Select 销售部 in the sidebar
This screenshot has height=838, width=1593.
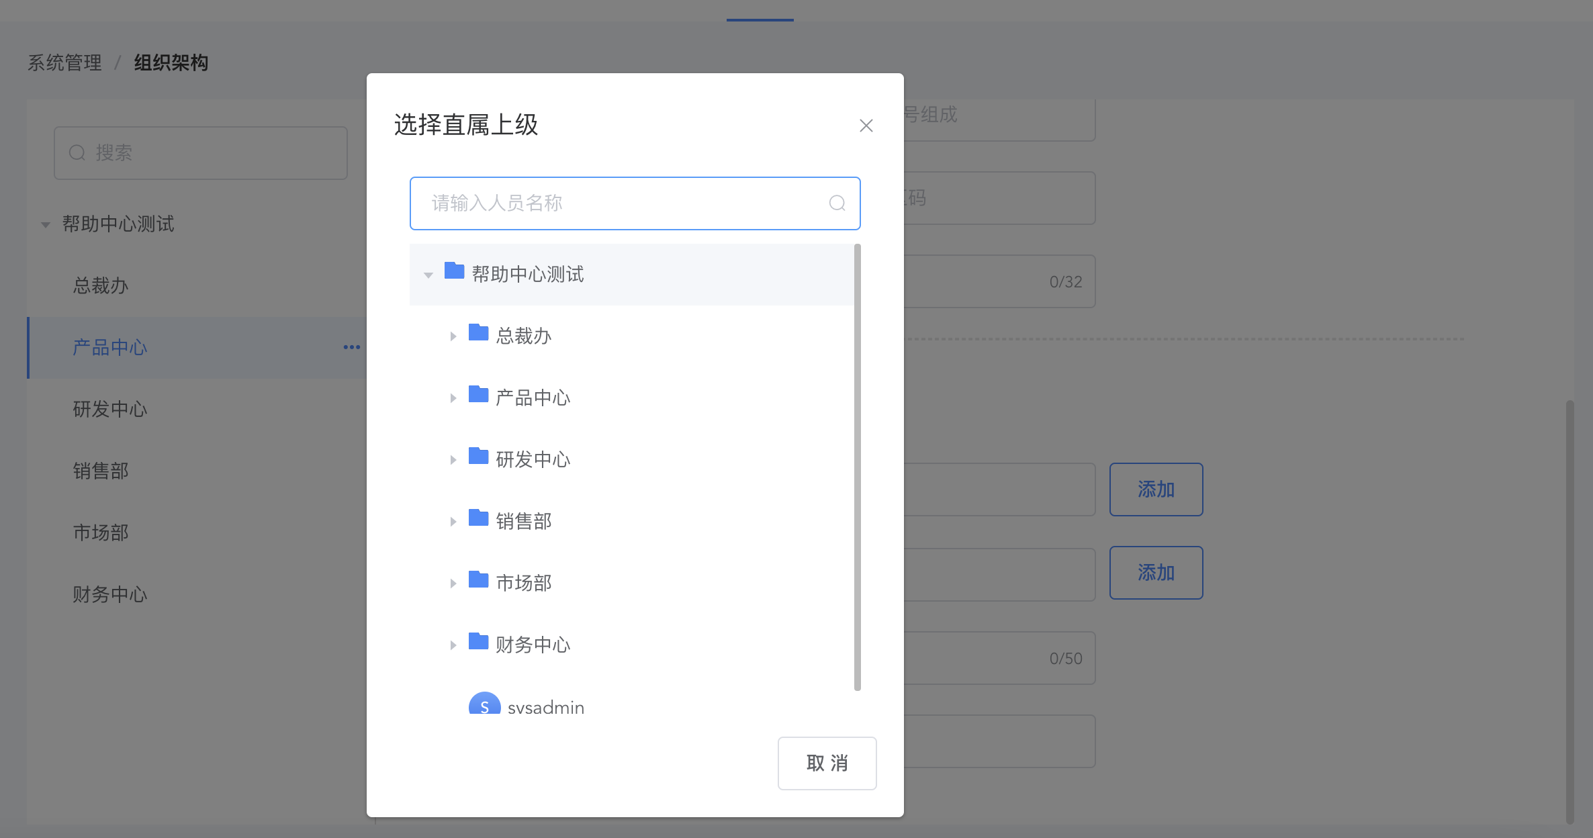[101, 471]
